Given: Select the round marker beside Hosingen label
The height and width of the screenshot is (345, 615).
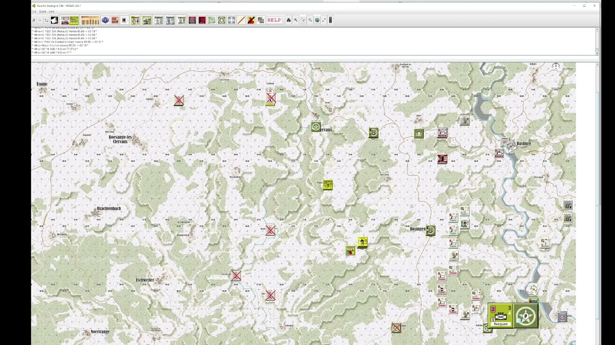Looking at the screenshot, I should click(x=430, y=231).
